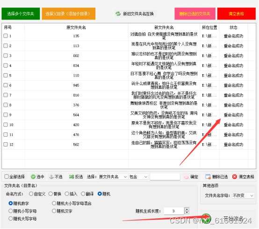
Task: Click the 随机生成长度 value field
Action: click(174, 211)
